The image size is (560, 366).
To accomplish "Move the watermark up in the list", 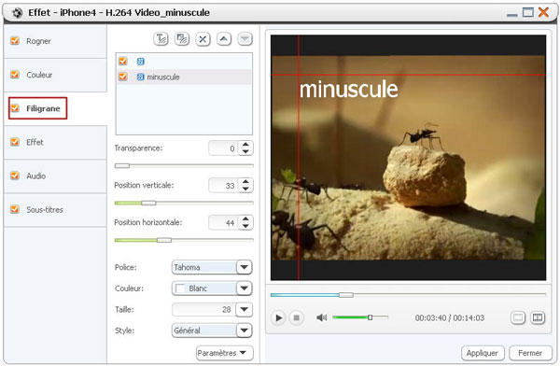I will click(x=224, y=38).
